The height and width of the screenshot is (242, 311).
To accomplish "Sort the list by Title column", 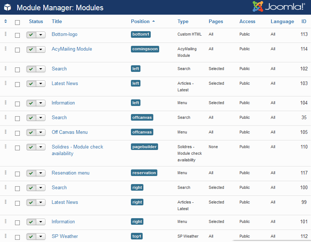I will [57, 21].
